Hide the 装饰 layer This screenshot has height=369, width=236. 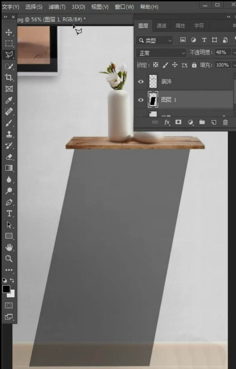coord(141,82)
